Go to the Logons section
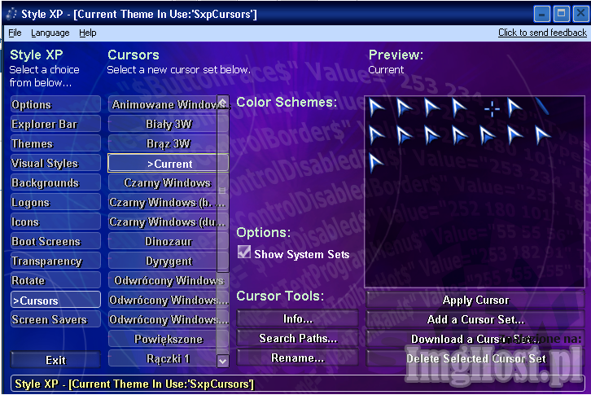This screenshot has height=395, width=591. [x=56, y=203]
